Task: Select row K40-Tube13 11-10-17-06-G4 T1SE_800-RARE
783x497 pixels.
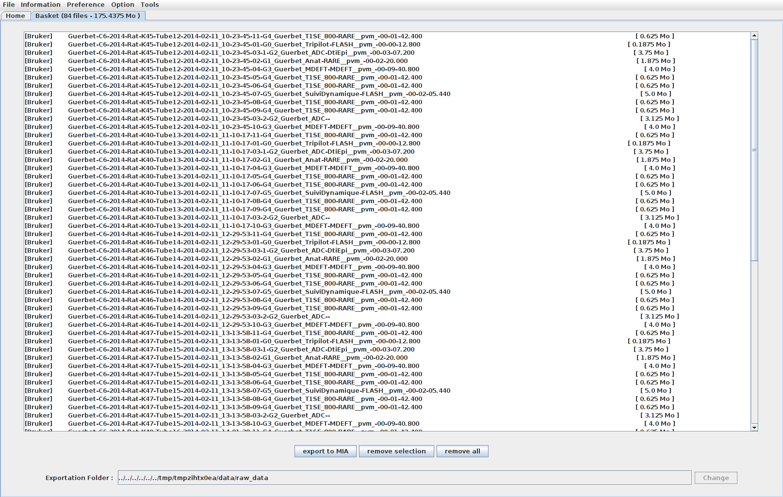Action: 387,184
